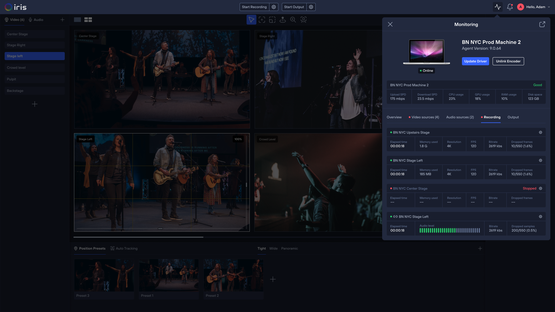Select the pointer cursor tool
Screen dimensions: 555x312
point(251,20)
